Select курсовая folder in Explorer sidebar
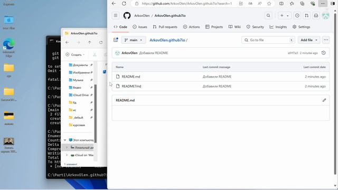 pos(77,125)
